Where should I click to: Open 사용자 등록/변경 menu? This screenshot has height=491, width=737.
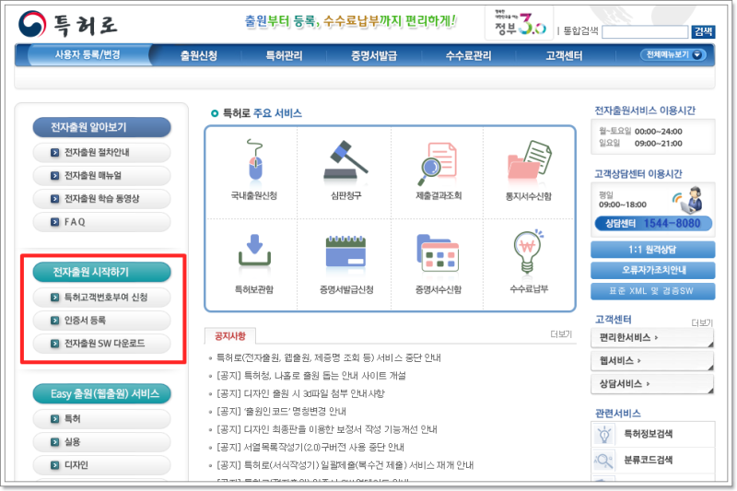(88, 55)
